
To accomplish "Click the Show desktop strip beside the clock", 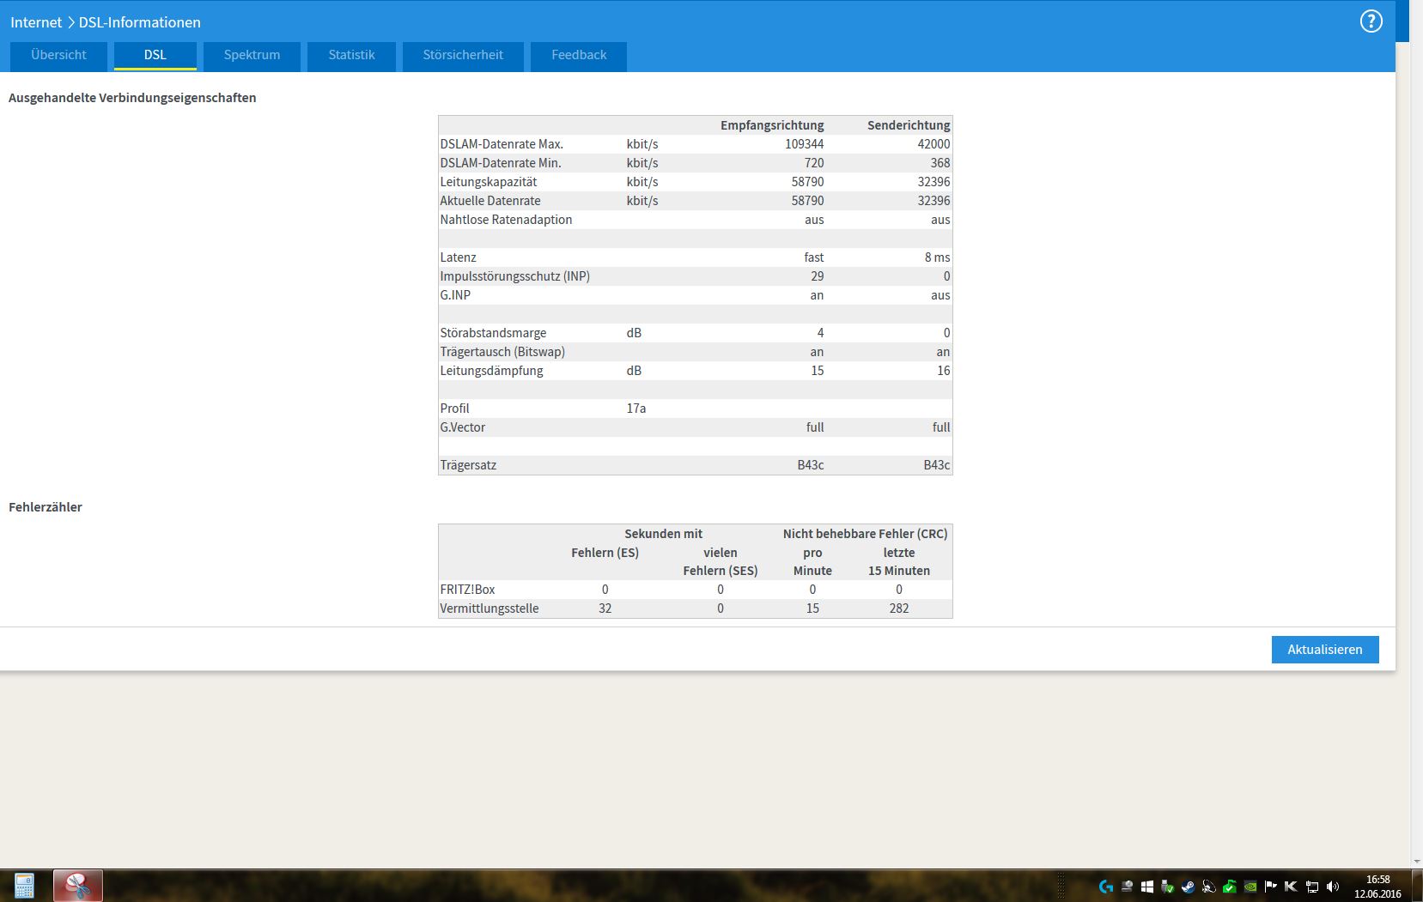I will [x=1416, y=886].
